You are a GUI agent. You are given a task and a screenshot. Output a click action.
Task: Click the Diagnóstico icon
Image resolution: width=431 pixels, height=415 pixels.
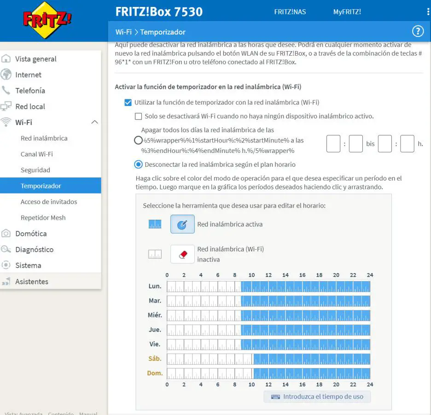click(x=6, y=250)
